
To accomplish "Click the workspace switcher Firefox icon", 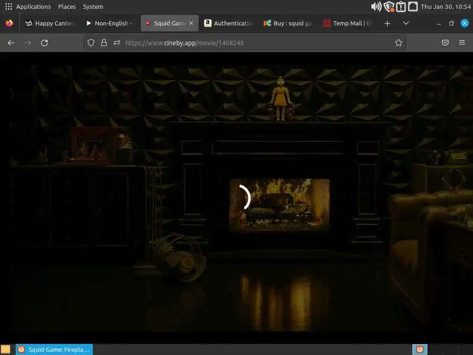I will [x=419, y=349].
